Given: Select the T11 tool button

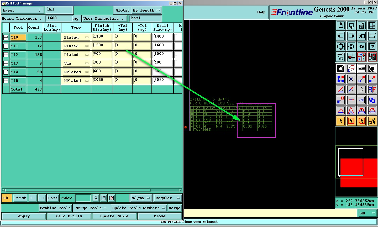Looking at the screenshot, I should 18,46.
